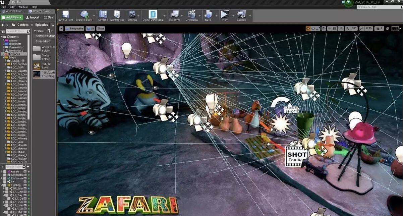The width and height of the screenshot is (403, 216).
Task: Click the Unreal Engine logo icon
Action: coord(2,2)
